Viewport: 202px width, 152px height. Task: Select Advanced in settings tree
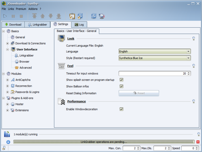25,68
